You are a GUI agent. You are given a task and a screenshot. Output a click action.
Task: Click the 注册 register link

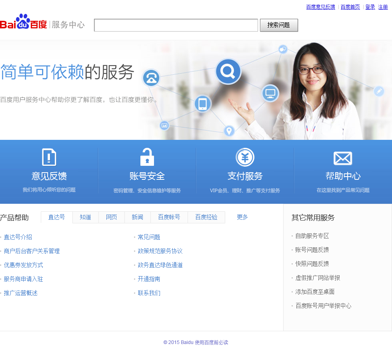(383, 7)
